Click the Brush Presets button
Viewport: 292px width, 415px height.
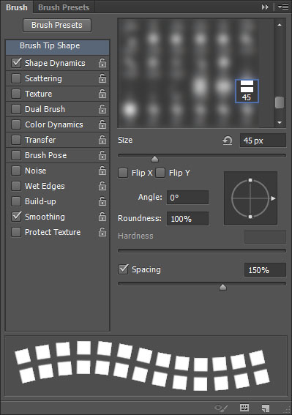(57, 25)
